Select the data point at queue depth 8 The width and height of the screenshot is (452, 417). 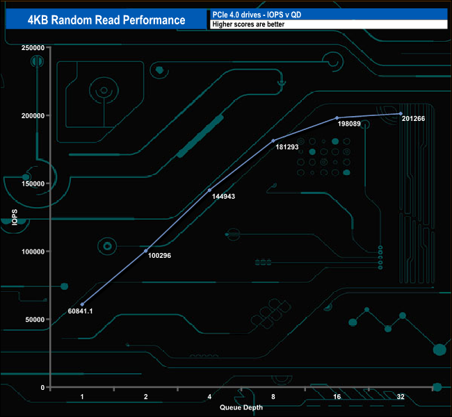click(x=273, y=140)
